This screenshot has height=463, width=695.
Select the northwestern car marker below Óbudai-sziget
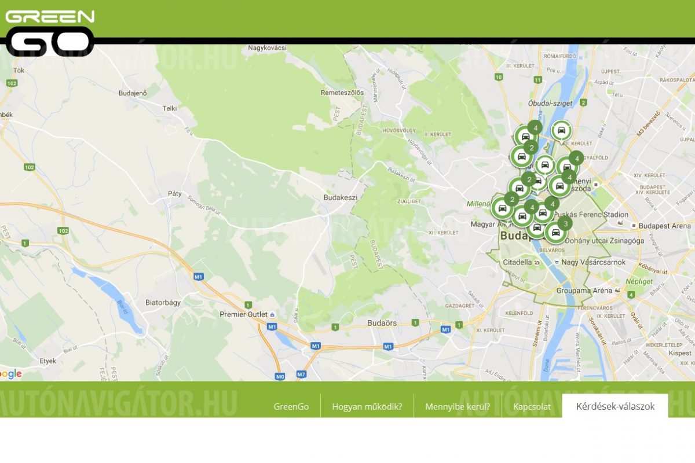pyautogui.click(x=525, y=137)
